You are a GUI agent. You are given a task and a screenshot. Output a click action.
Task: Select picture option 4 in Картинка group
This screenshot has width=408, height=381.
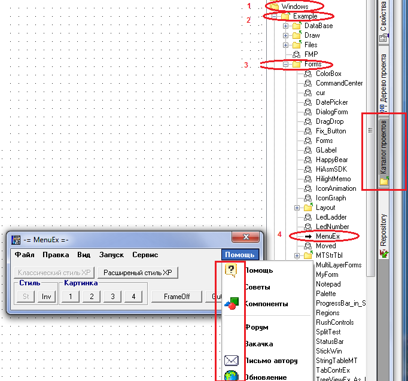(133, 297)
